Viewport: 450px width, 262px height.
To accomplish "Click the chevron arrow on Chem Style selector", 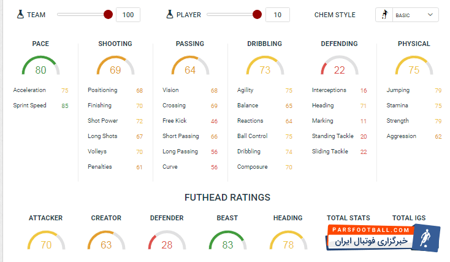I will point(430,15).
